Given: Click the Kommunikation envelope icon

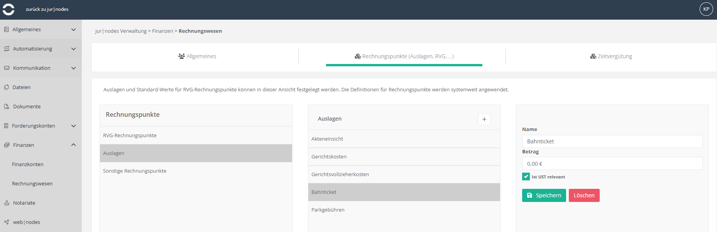Looking at the screenshot, I should point(7,68).
